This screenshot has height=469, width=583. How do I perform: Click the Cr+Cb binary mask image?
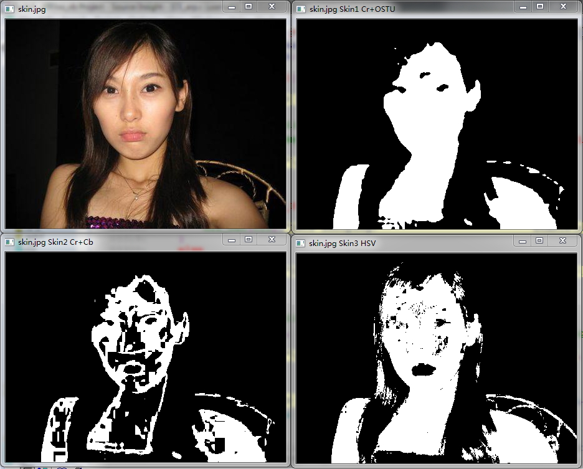click(x=145, y=357)
